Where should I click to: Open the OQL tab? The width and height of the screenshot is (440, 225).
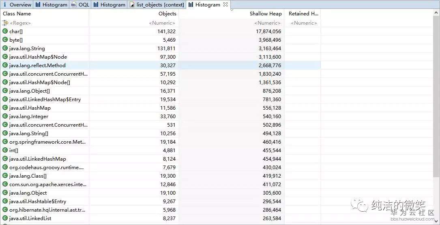pyautogui.click(x=80, y=4)
